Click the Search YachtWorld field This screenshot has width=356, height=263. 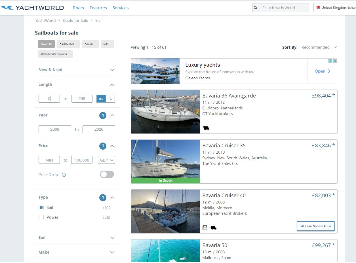click(x=280, y=8)
